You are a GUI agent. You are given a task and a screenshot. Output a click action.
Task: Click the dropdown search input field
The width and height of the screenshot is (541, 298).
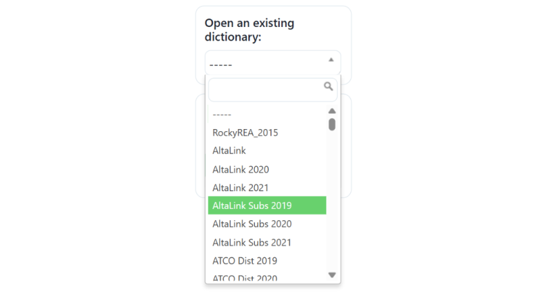(x=273, y=90)
